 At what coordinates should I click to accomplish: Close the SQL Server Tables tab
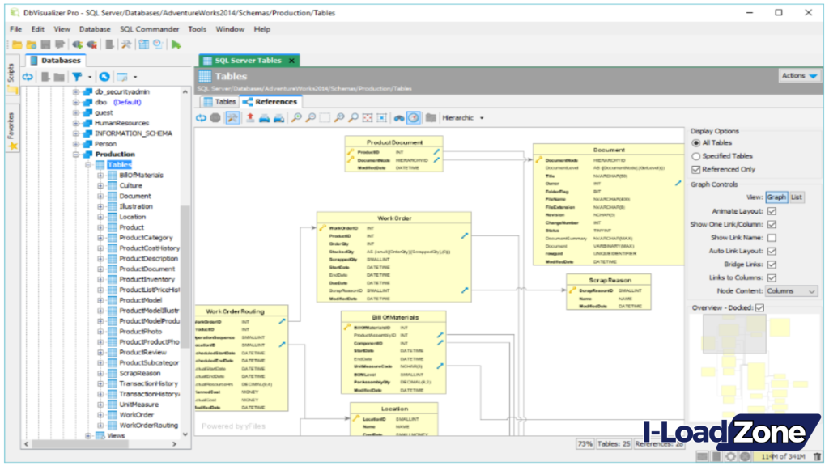coord(291,61)
